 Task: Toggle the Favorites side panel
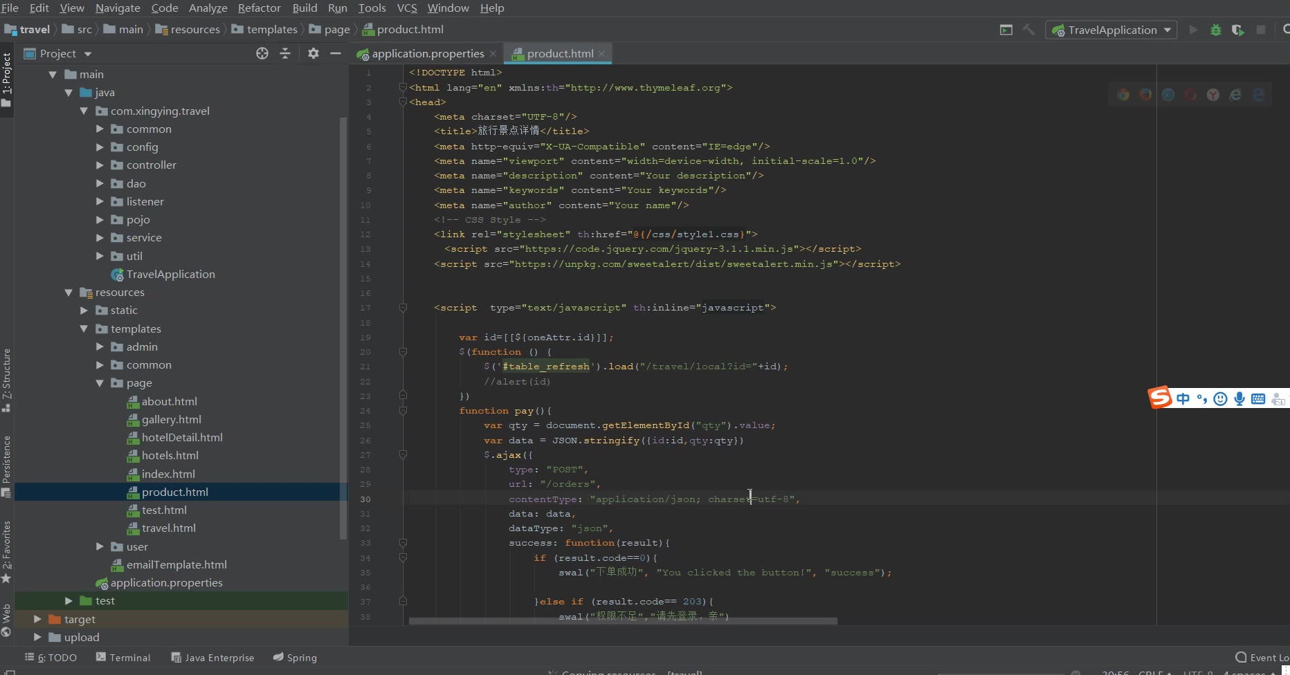(6, 552)
